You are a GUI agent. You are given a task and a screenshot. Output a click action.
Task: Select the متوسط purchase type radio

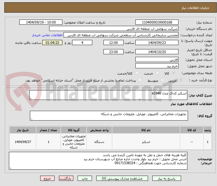tap(162, 80)
